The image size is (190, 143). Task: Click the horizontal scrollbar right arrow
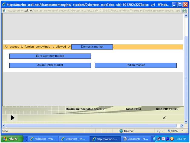pos(182,125)
